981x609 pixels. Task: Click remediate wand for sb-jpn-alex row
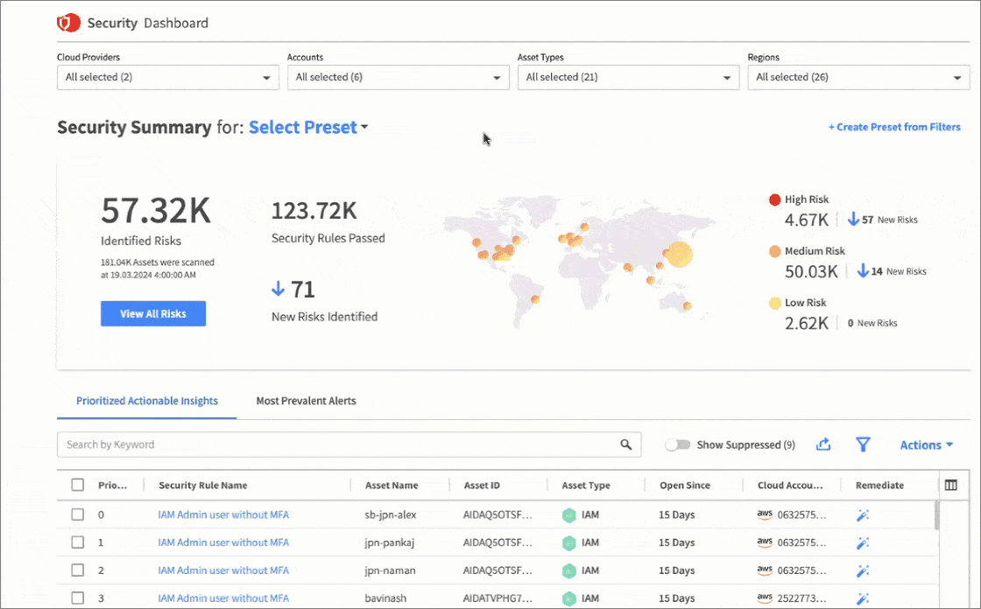863,515
